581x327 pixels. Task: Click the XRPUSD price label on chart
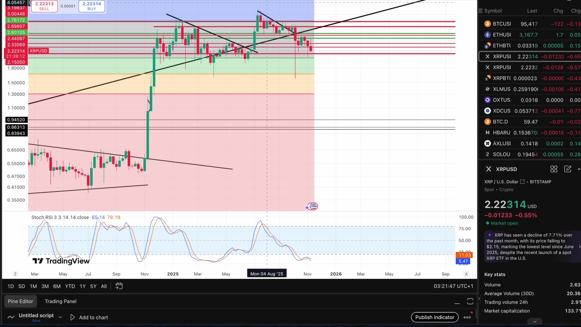coord(38,51)
